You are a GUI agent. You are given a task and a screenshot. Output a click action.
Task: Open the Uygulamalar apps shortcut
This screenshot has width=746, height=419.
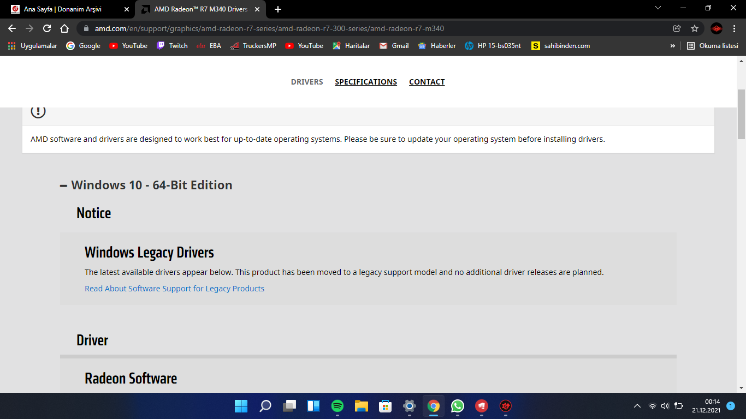(33, 46)
